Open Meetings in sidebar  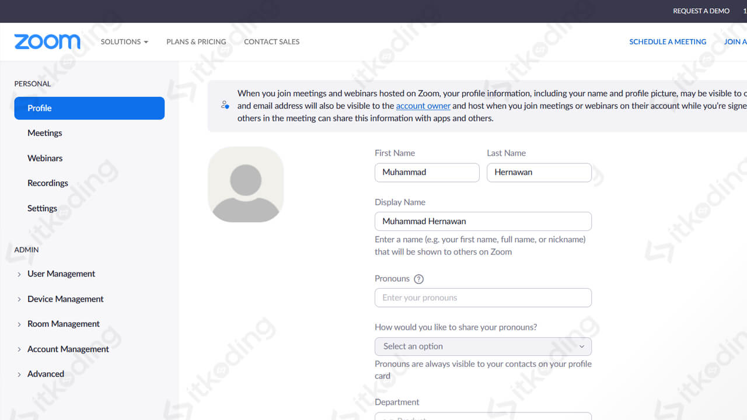(44, 133)
